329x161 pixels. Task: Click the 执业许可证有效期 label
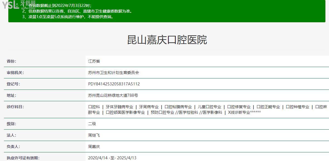tap(23, 158)
